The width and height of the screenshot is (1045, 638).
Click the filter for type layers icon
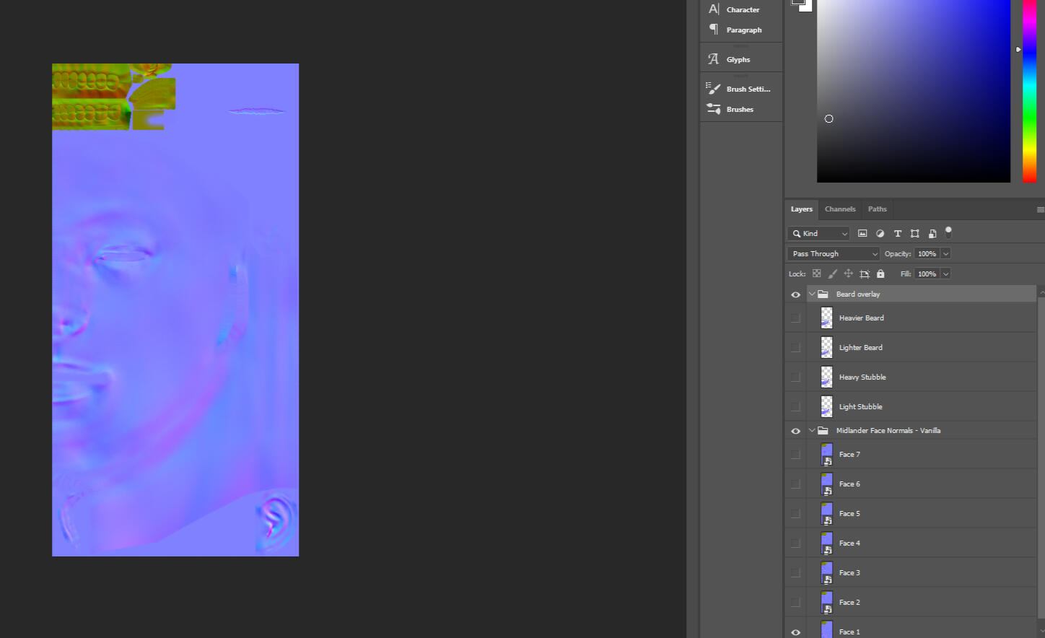(x=898, y=233)
